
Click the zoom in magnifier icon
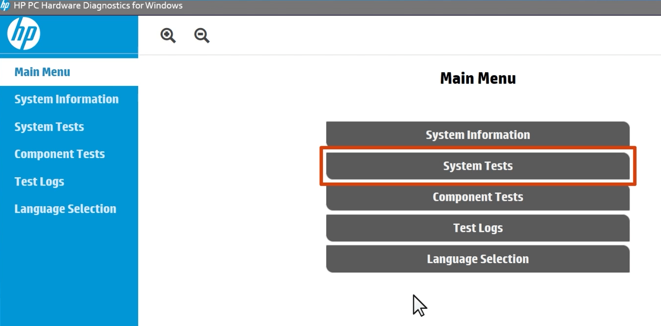[168, 35]
